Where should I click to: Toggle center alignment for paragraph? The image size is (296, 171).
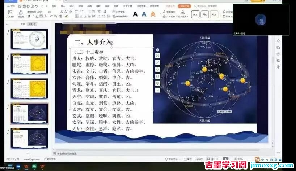81,16
